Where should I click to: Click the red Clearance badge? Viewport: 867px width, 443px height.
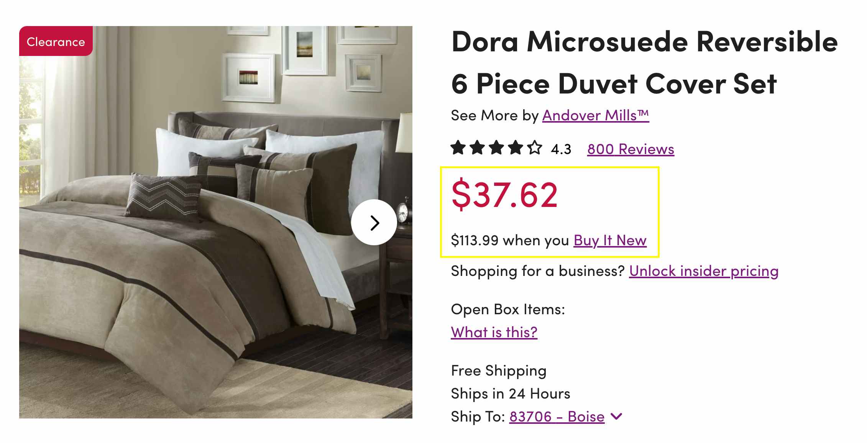56,41
